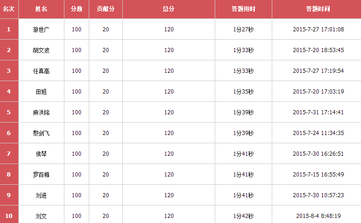Click the name 麻洪铭
The height and width of the screenshot is (223, 361).
(41, 112)
